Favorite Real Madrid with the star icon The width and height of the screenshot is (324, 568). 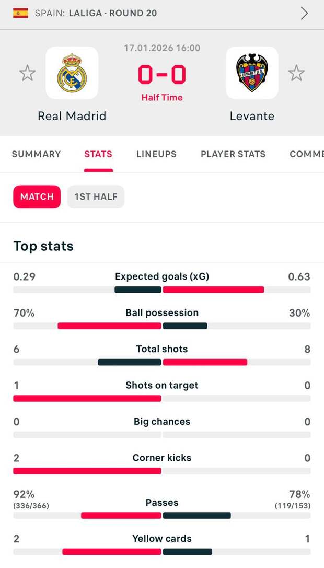(27, 73)
